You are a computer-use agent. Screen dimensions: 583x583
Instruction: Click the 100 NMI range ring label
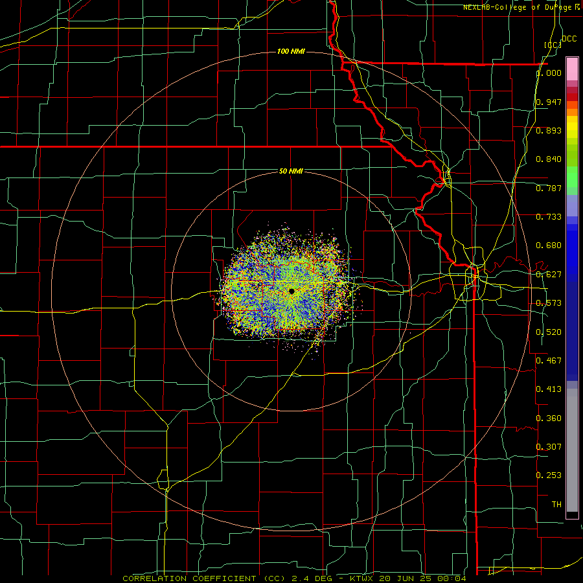[291, 51]
